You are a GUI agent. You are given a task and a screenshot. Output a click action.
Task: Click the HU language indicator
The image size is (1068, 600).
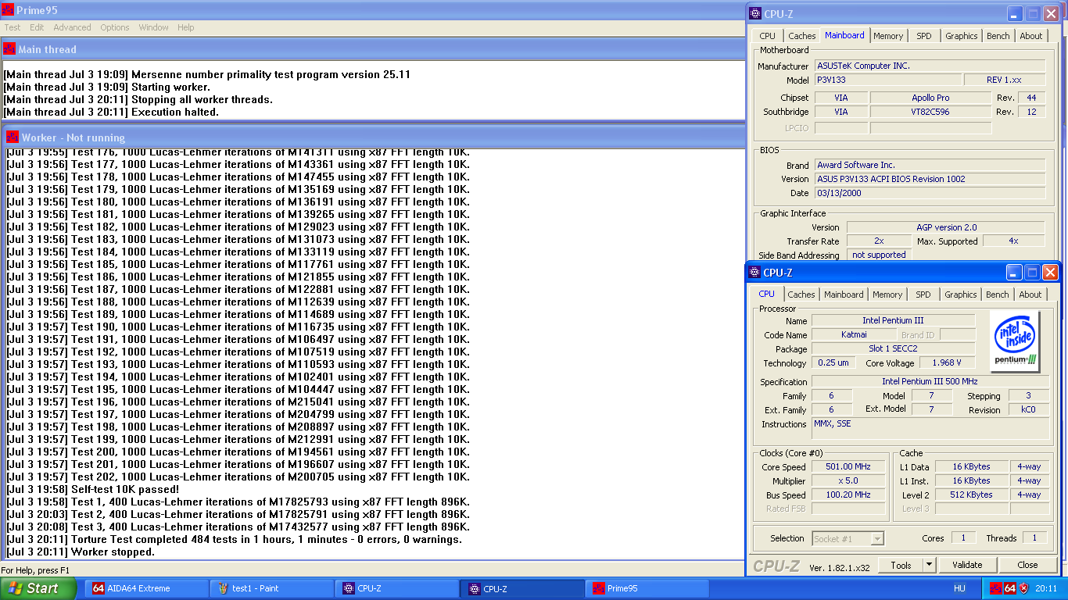coord(960,588)
